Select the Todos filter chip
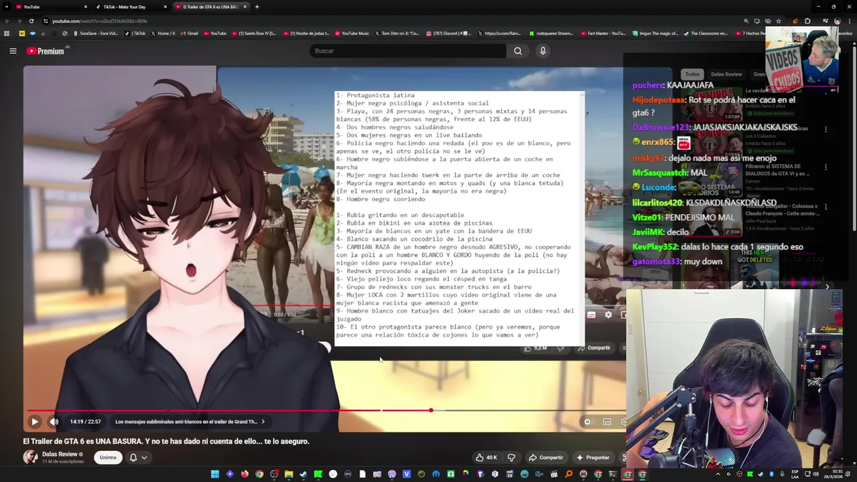 tap(692, 74)
